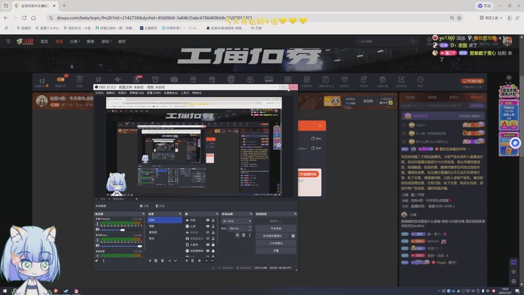Toggle visibility eye of 心率 source
This screenshot has height=295, width=524.
point(208,226)
